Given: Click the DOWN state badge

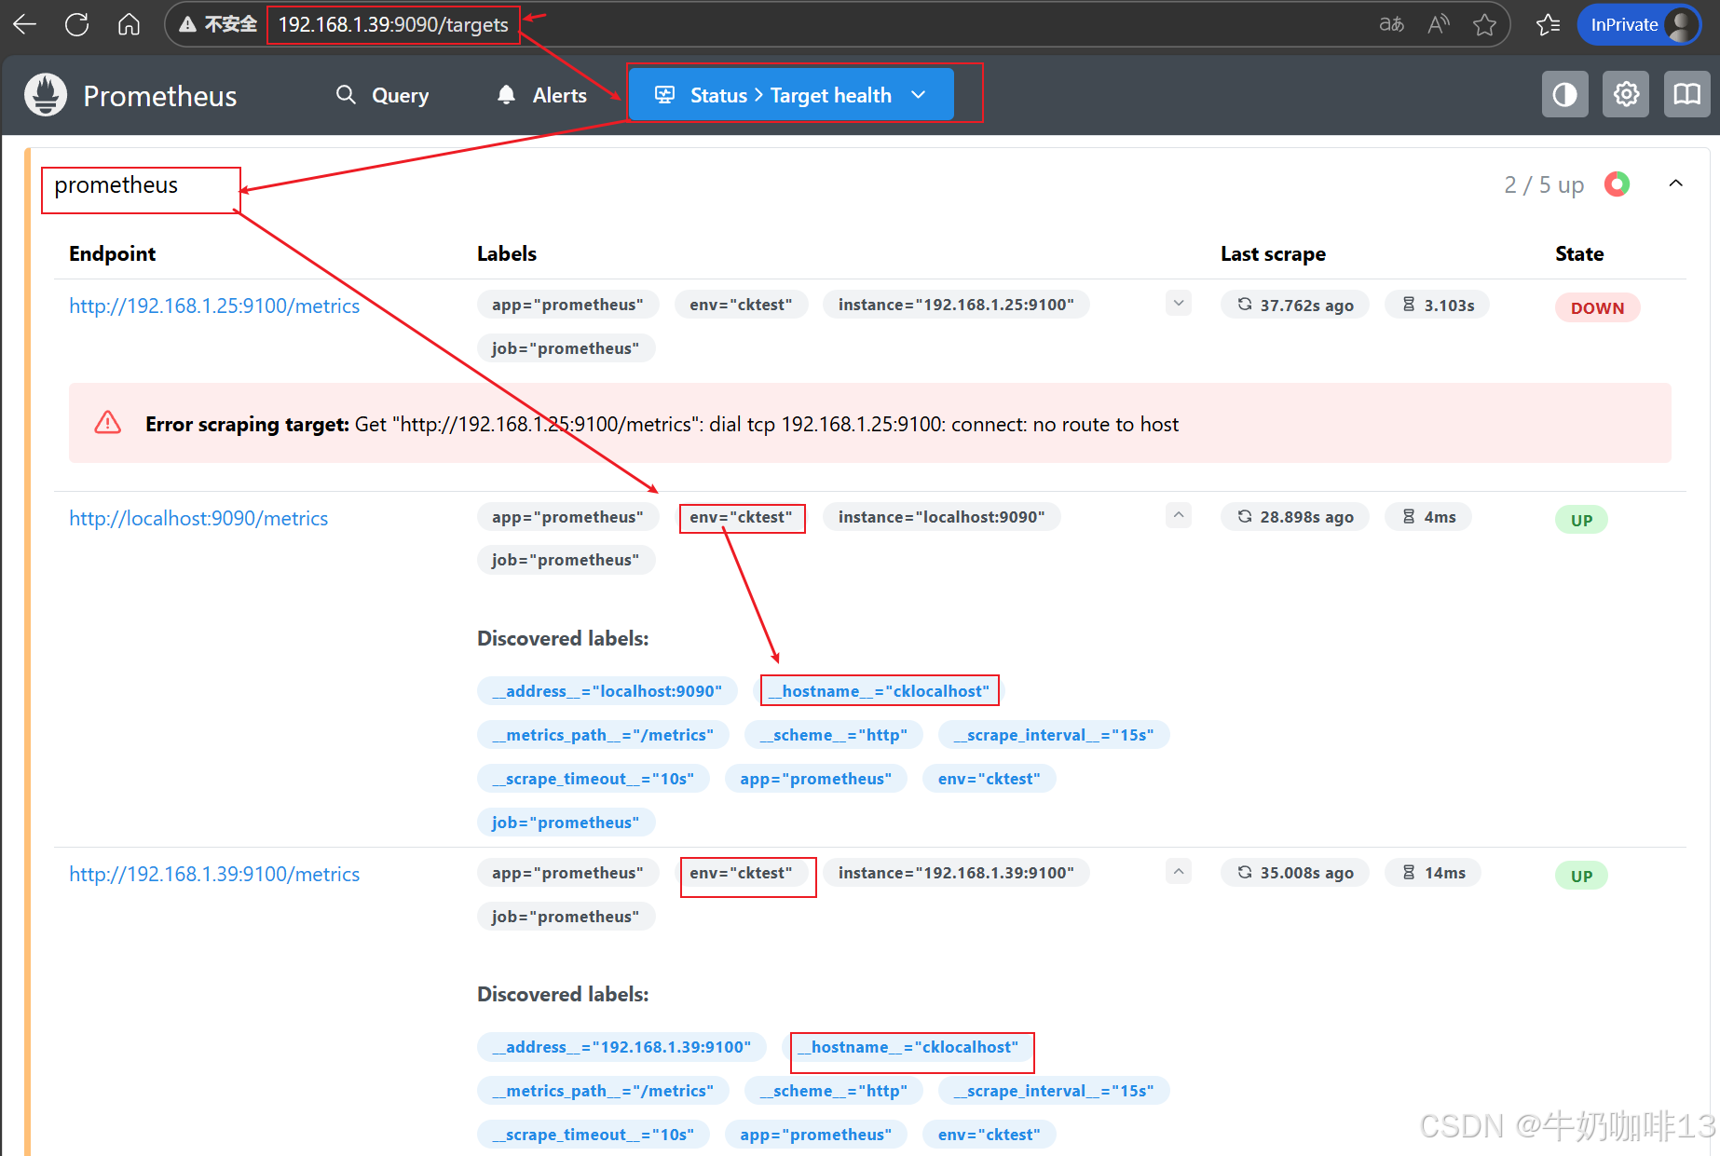Looking at the screenshot, I should 1597,307.
